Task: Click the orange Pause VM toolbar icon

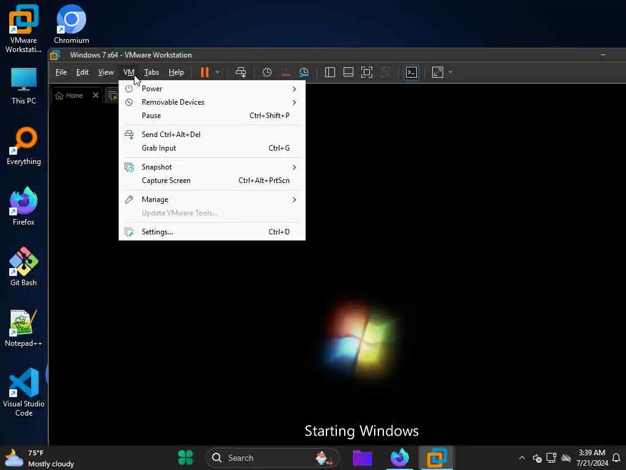Action: pyautogui.click(x=204, y=72)
